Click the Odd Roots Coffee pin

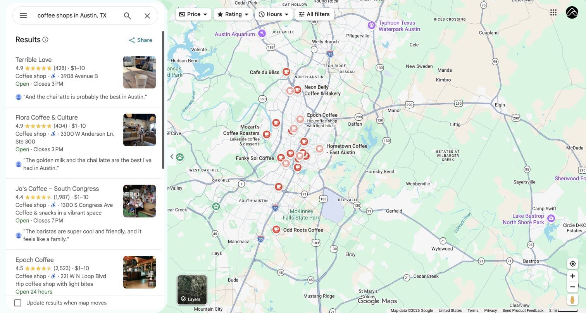(x=276, y=230)
